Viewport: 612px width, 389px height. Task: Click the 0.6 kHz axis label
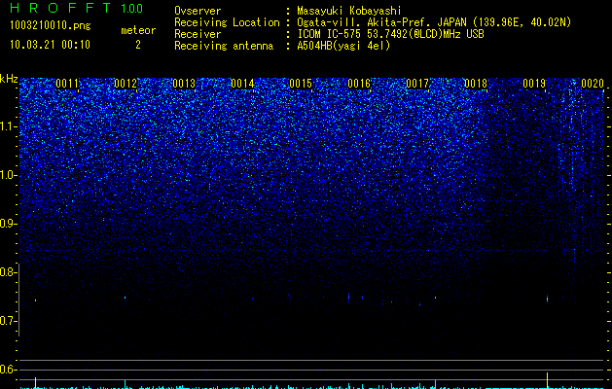point(9,370)
